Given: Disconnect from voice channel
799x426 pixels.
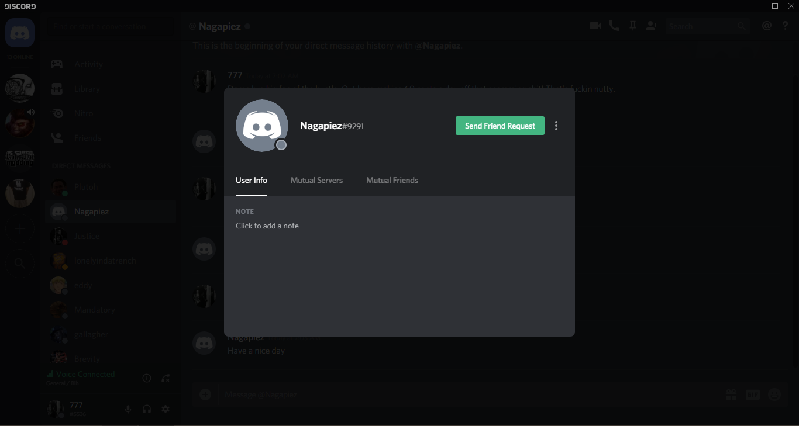Looking at the screenshot, I should (166, 378).
